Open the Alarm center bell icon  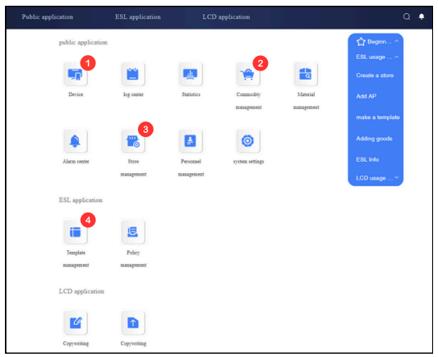76,141
